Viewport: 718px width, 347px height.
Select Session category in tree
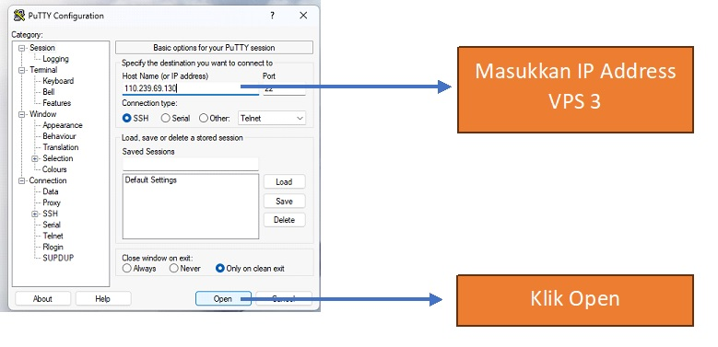42,48
